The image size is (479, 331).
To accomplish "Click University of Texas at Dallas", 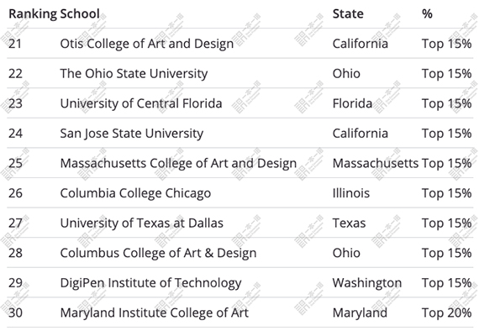I will (142, 223).
